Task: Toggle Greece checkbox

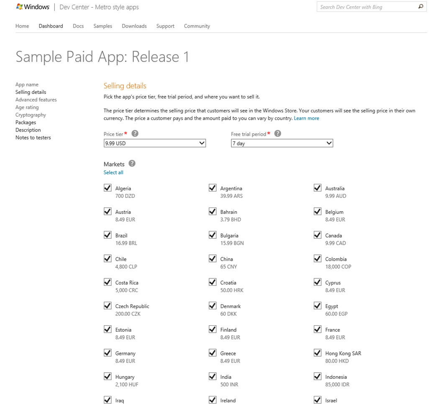Action: 213,353
